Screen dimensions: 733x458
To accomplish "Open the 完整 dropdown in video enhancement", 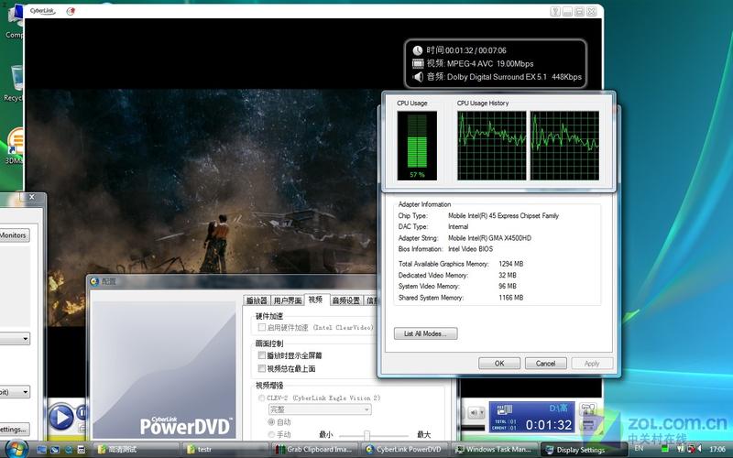I will pos(320,409).
